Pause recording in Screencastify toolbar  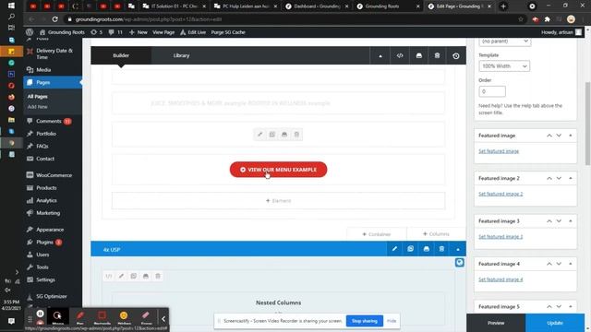pos(40,314)
